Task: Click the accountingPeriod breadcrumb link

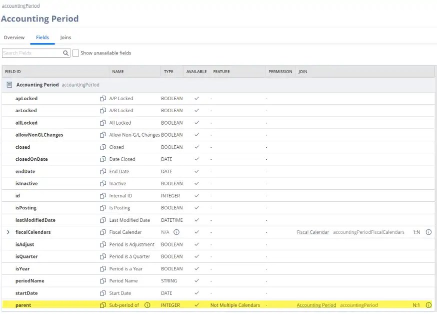Action: [20, 6]
